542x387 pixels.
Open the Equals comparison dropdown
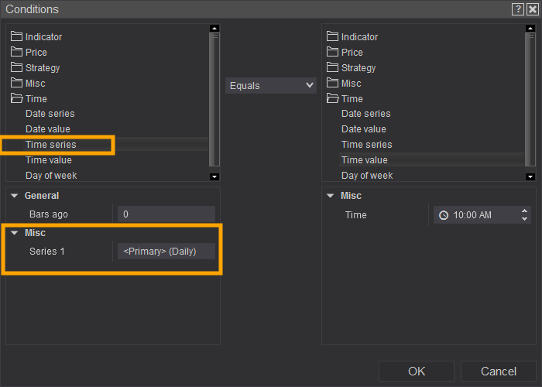click(271, 85)
